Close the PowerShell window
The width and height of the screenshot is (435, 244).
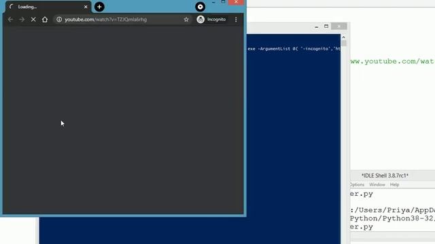click(x=338, y=26)
